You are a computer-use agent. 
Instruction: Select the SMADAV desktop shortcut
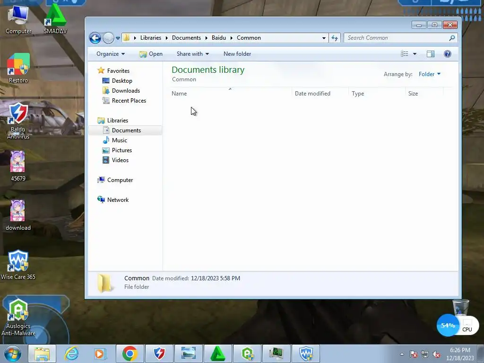pyautogui.click(x=55, y=20)
